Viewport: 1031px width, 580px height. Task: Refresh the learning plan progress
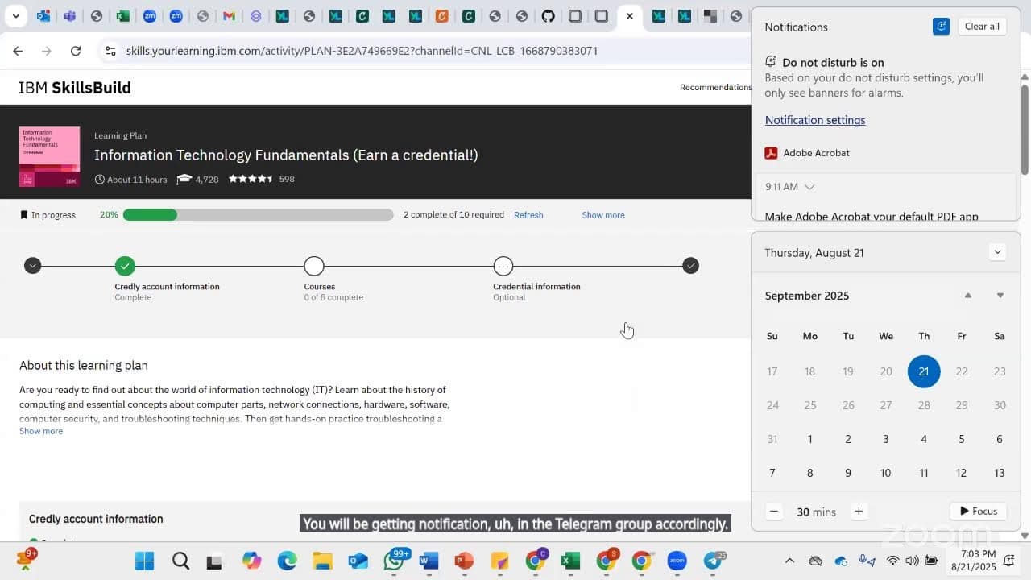[x=528, y=215]
